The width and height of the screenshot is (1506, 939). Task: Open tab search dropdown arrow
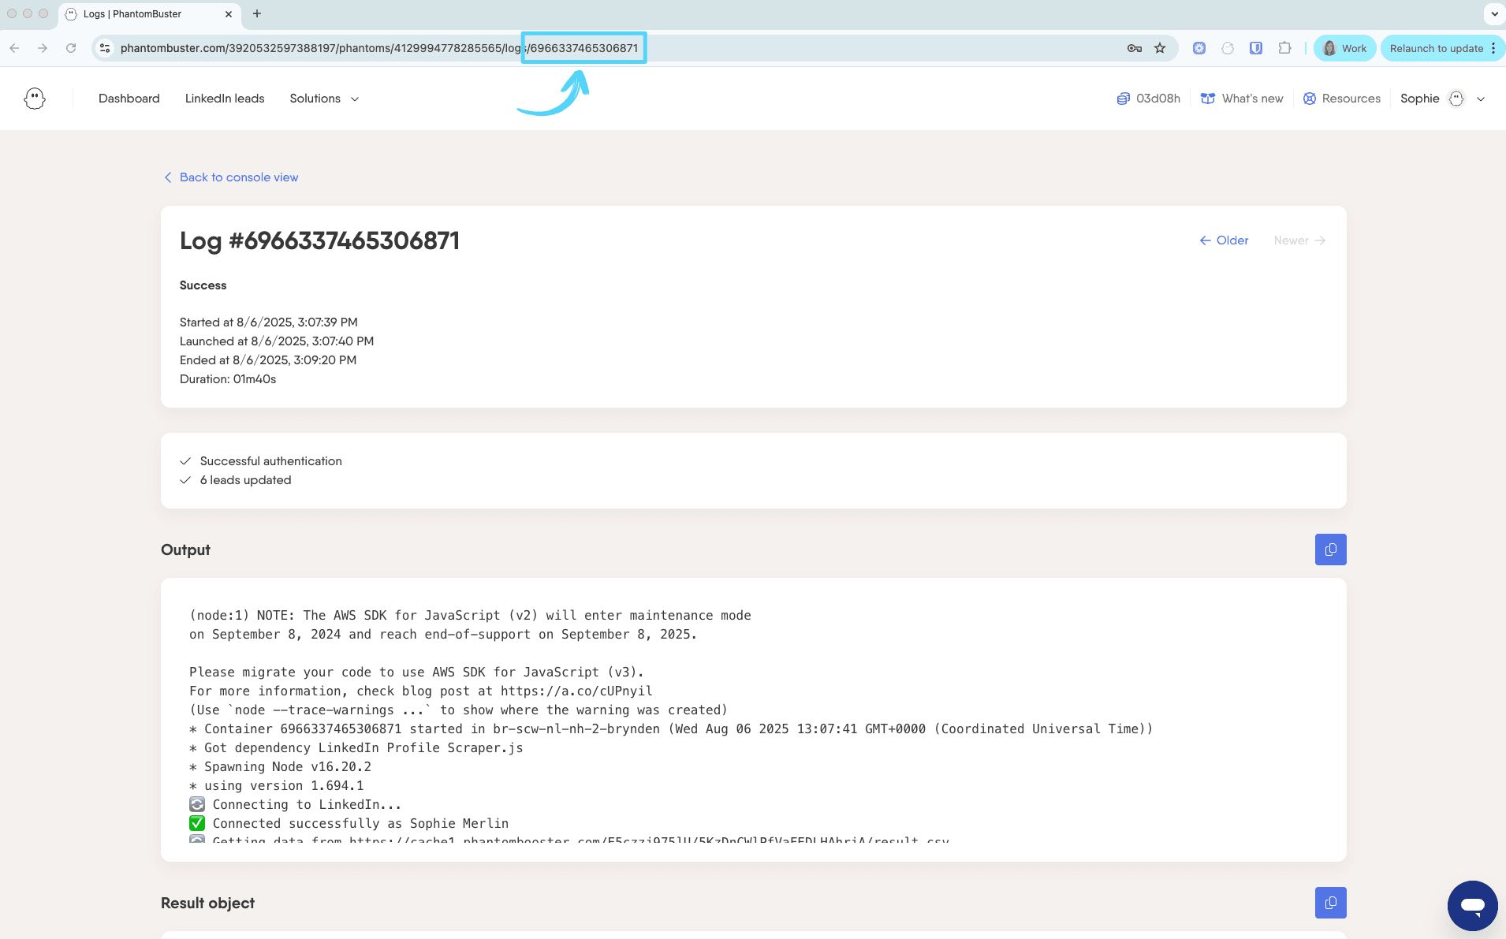pos(1494,13)
